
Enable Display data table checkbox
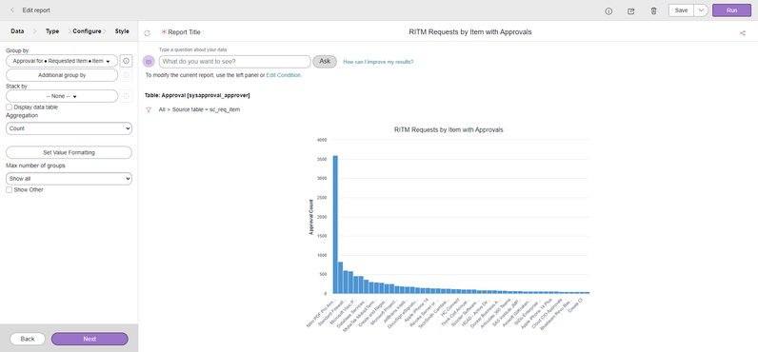[10, 108]
